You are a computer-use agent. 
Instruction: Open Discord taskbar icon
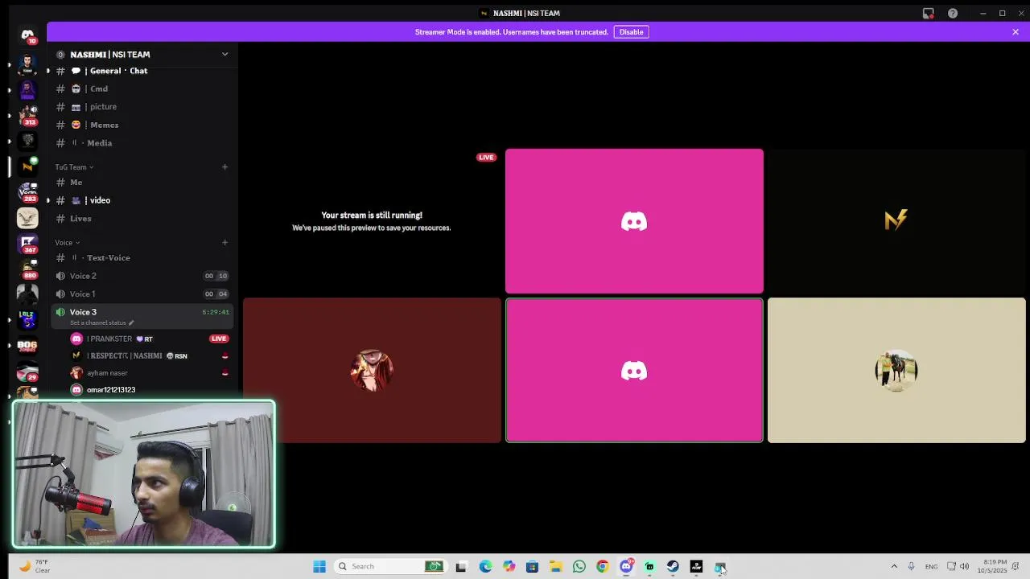click(x=626, y=567)
